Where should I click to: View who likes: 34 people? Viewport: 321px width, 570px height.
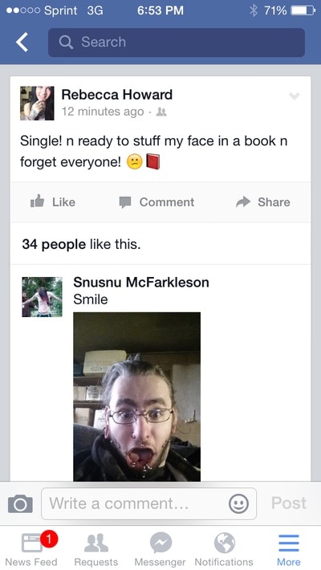(x=54, y=244)
